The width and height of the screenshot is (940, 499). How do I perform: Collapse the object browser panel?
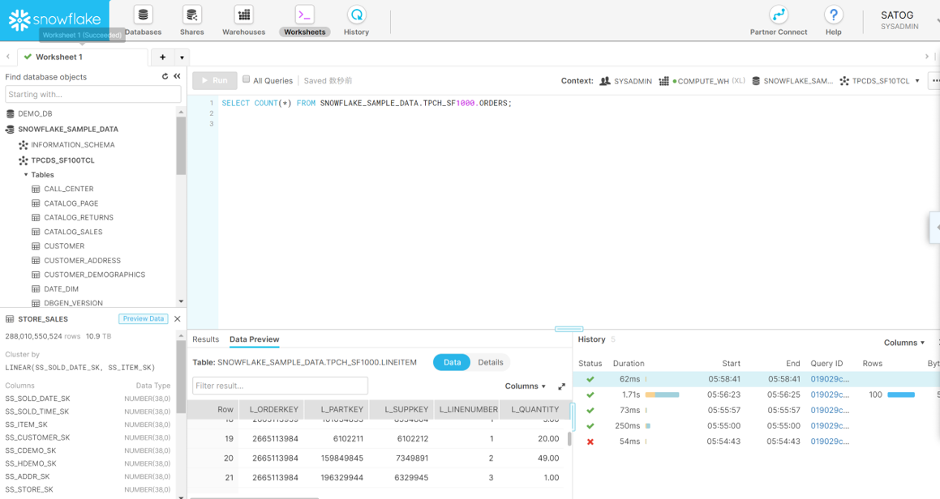click(177, 76)
